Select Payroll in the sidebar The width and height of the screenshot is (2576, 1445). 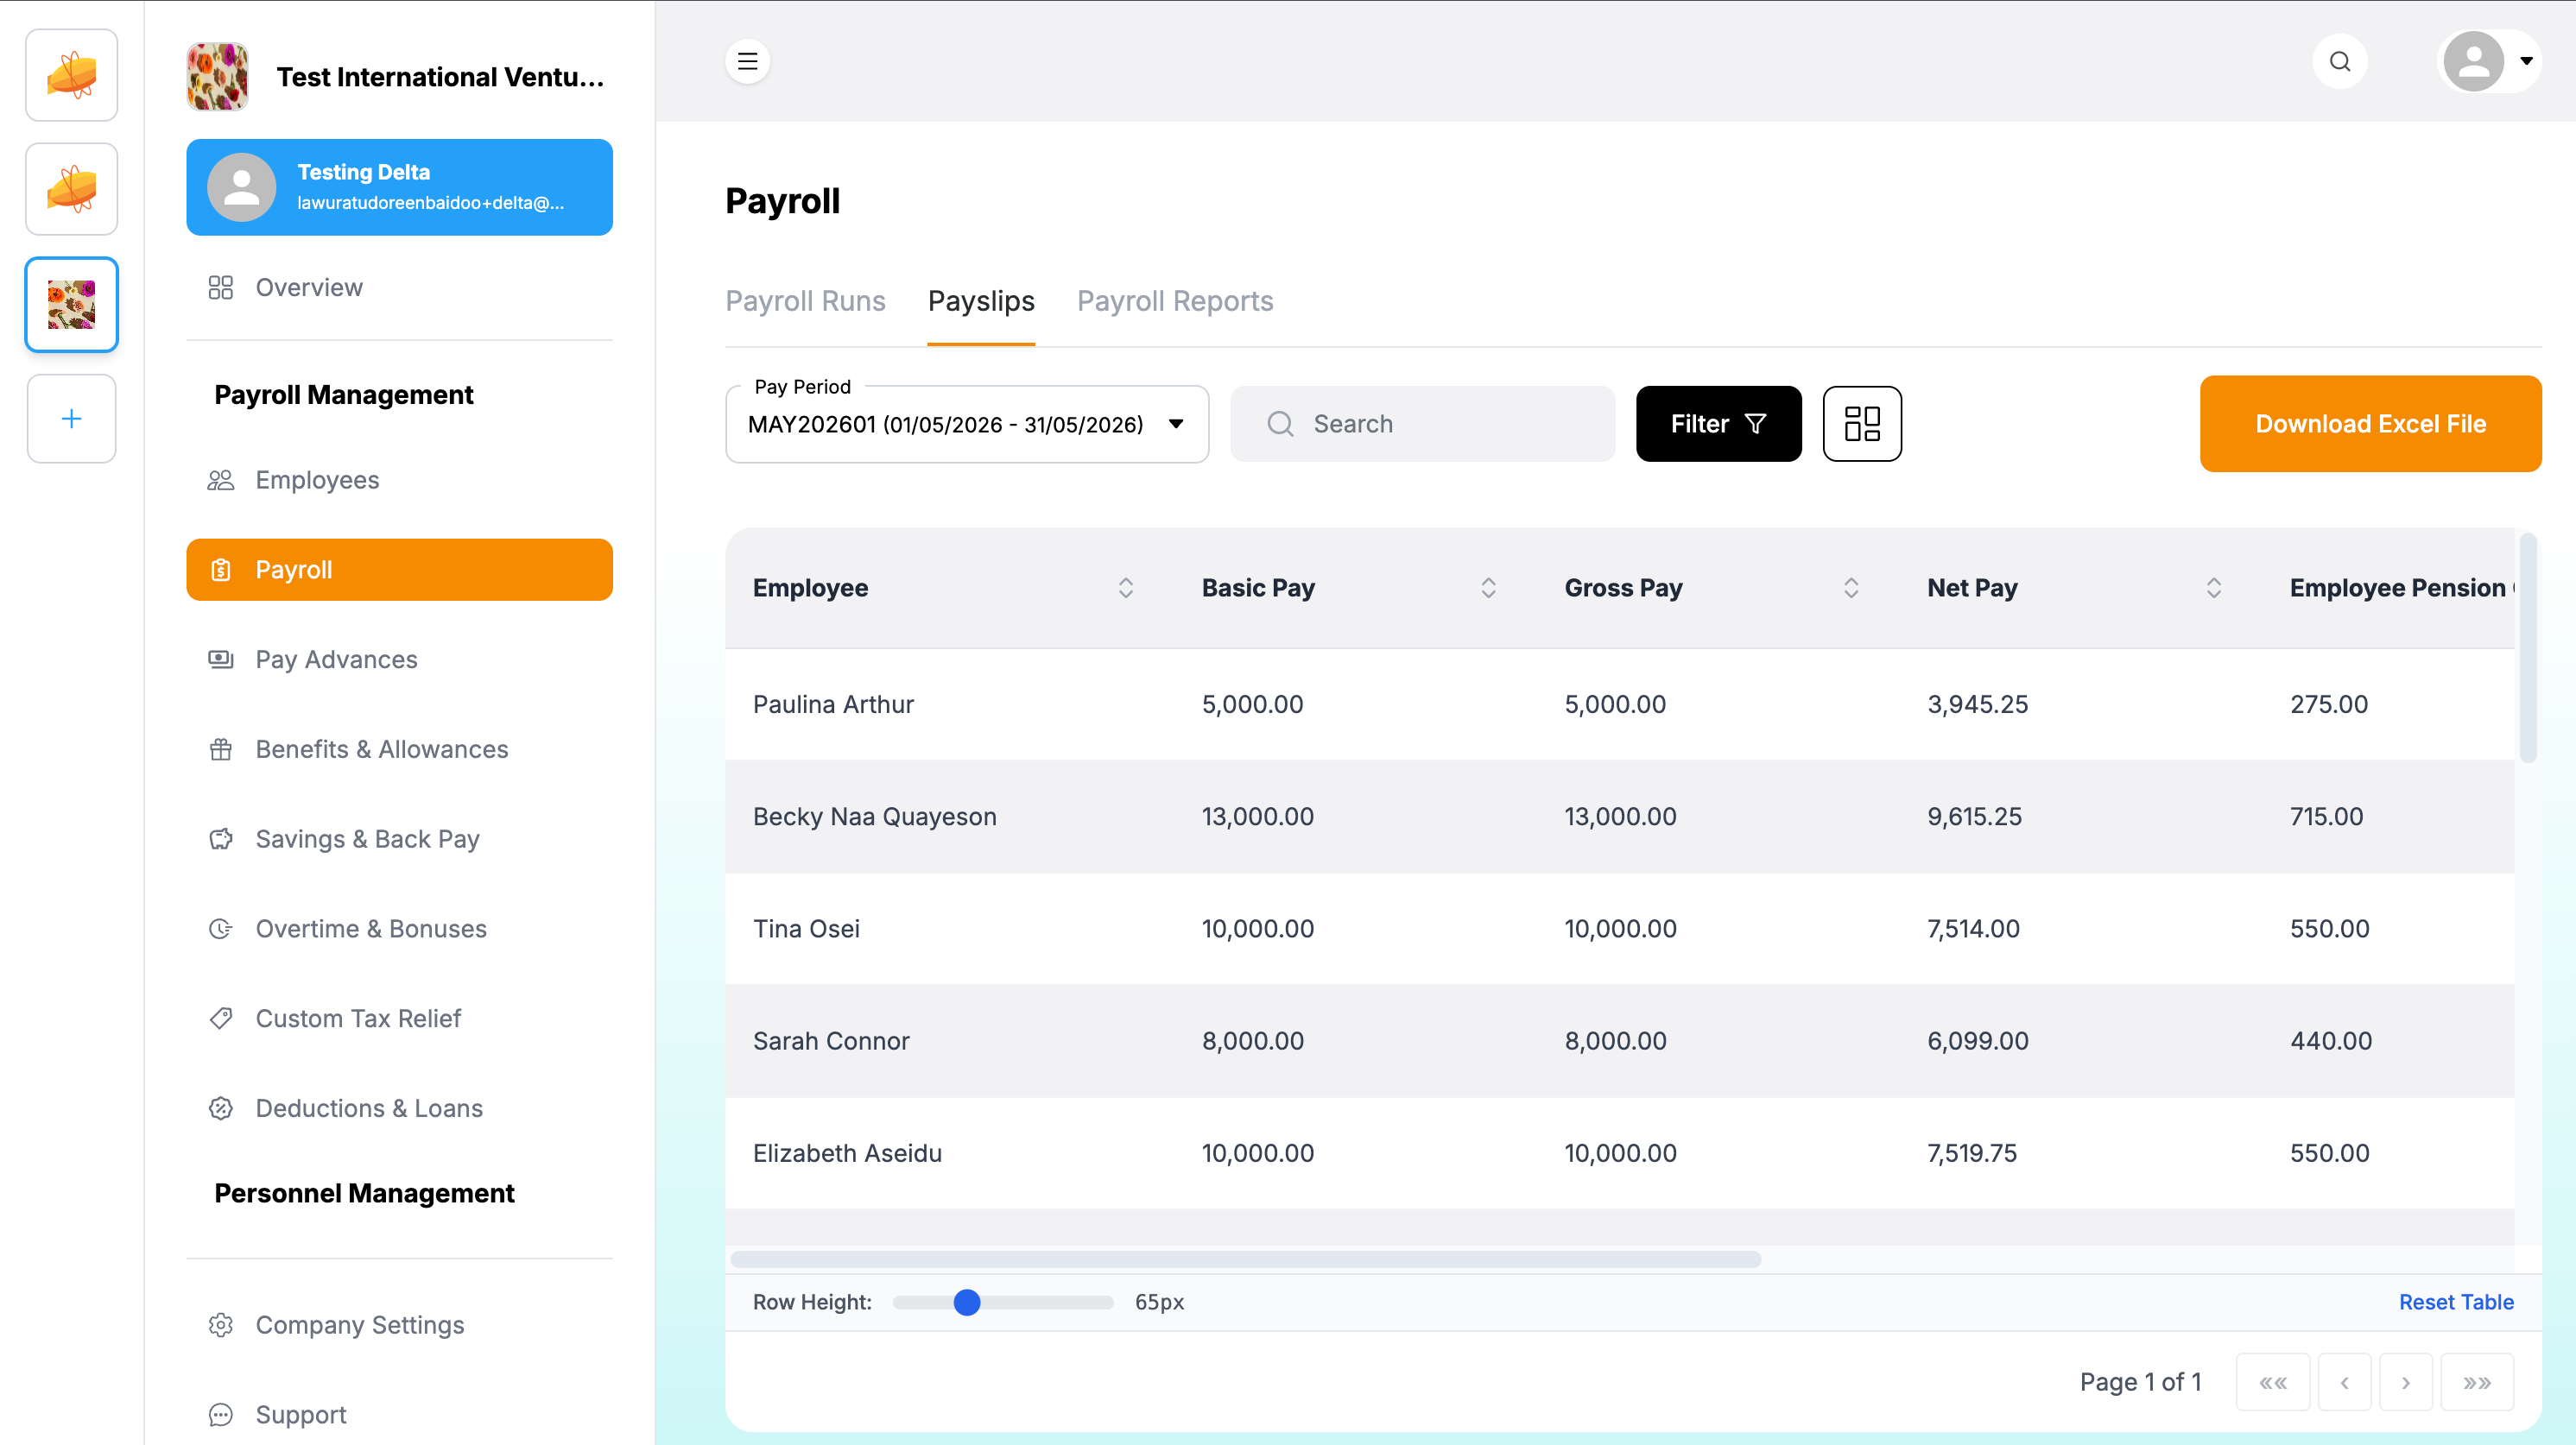tap(399, 570)
